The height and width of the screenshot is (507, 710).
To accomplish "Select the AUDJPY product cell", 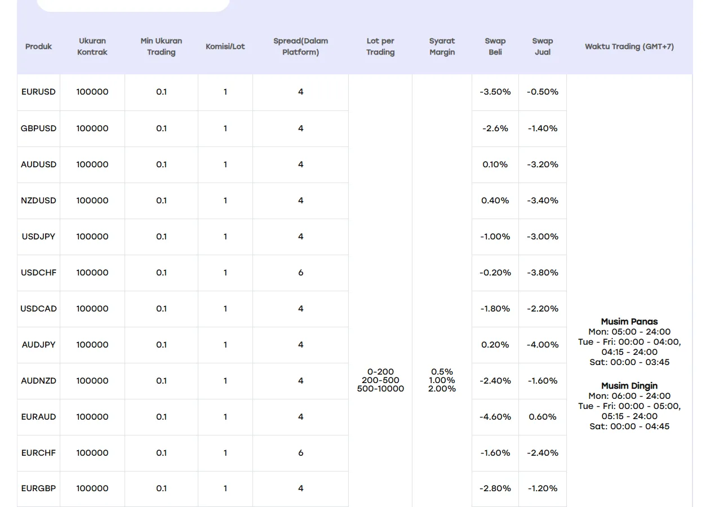I will pos(38,345).
